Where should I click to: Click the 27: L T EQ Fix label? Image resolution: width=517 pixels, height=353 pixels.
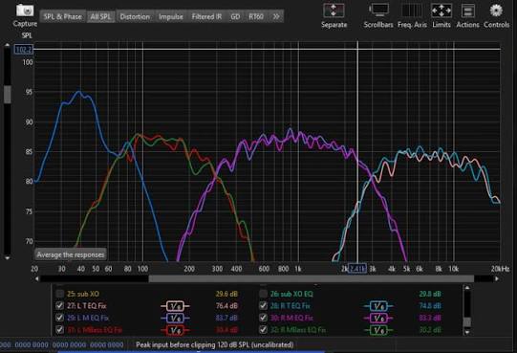[x=87, y=306]
